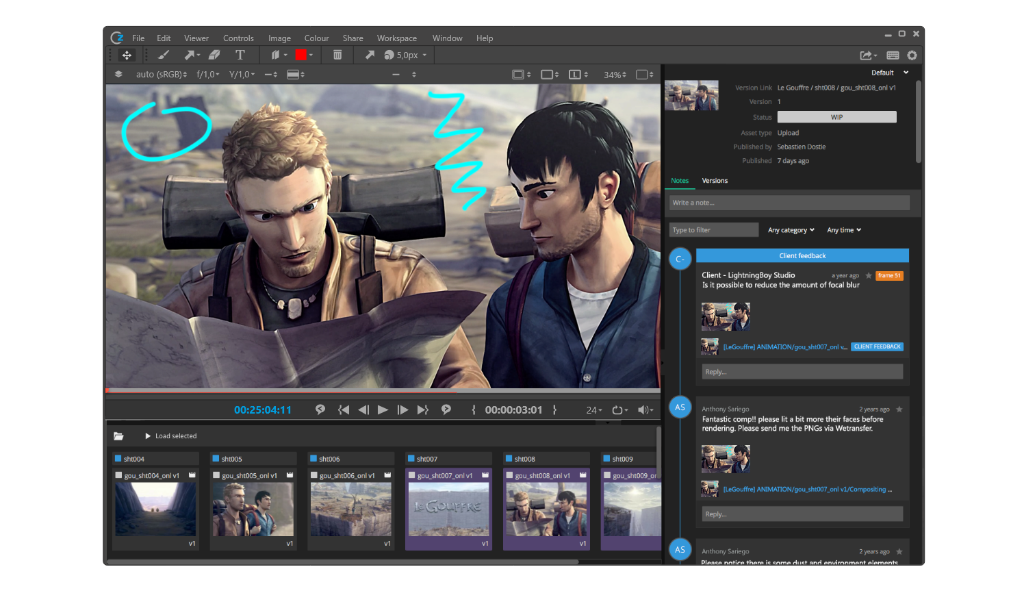Step forward one frame
This screenshot has height=593, width=1024.
(402, 409)
